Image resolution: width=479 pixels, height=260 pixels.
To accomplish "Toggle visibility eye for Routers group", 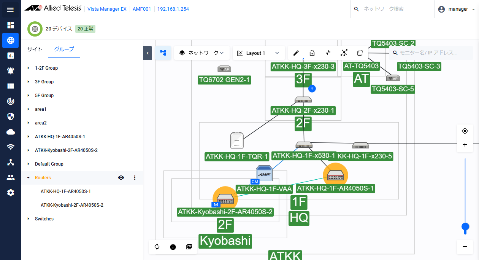I will click(121, 177).
